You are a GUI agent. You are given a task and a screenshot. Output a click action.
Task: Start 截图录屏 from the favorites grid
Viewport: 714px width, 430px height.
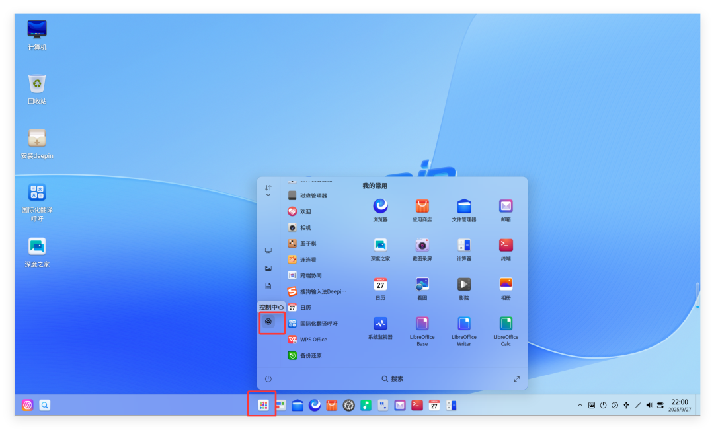pyautogui.click(x=422, y=250)
